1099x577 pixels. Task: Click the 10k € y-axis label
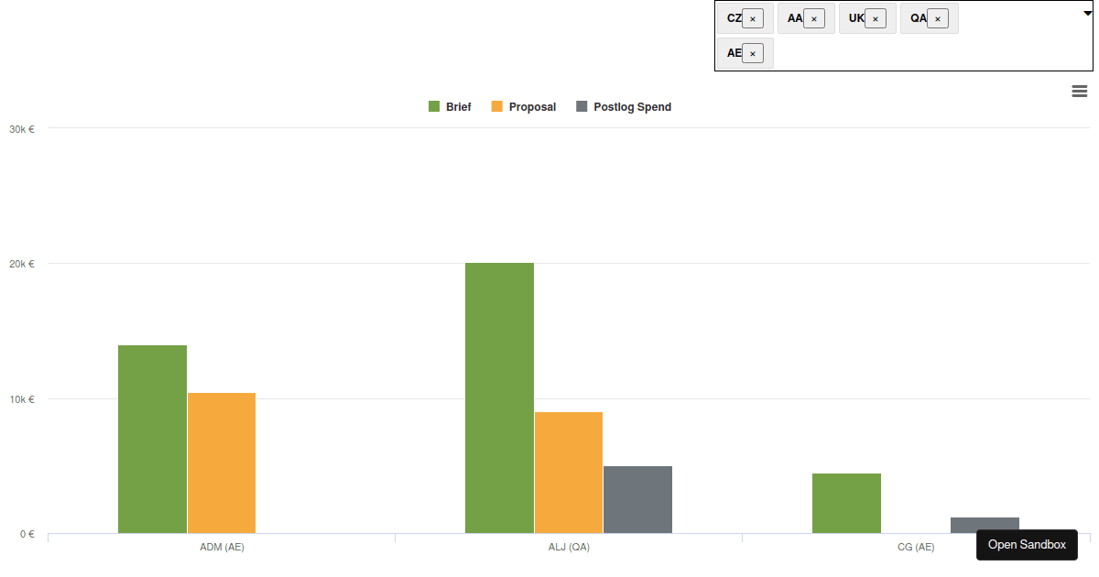tap(22, 399)
